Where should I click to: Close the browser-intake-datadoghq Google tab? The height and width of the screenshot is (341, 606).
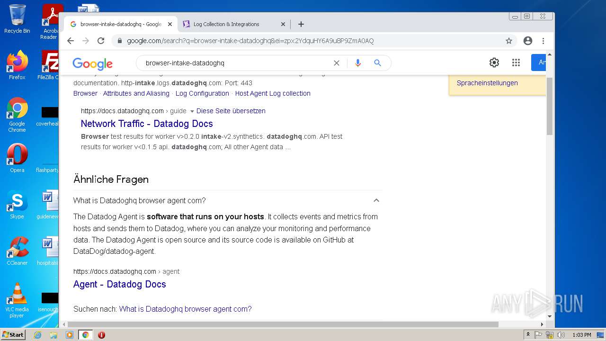click(x=170, y=24)
